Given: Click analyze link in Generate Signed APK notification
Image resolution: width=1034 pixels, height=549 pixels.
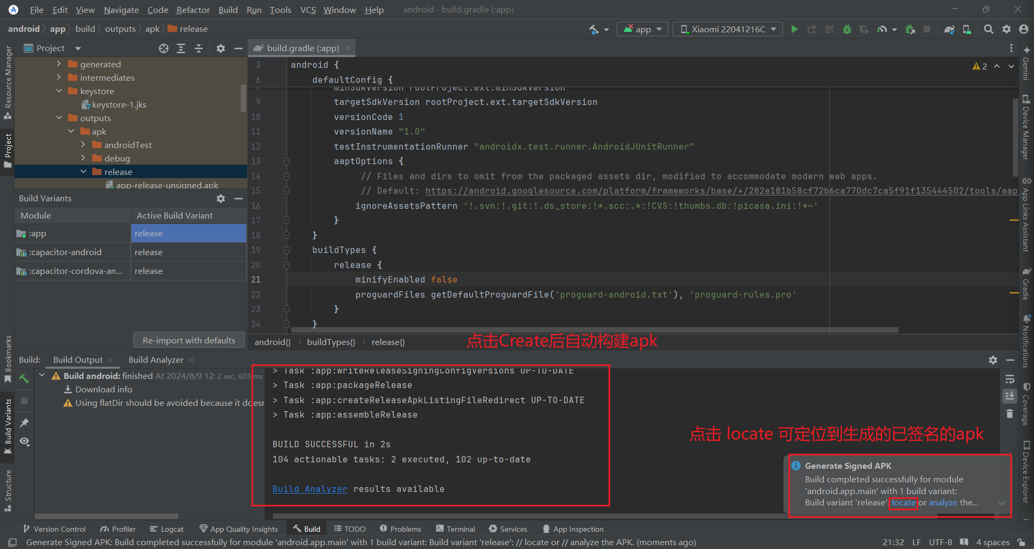Looking at the screenshot, I should tap(943, 503).
